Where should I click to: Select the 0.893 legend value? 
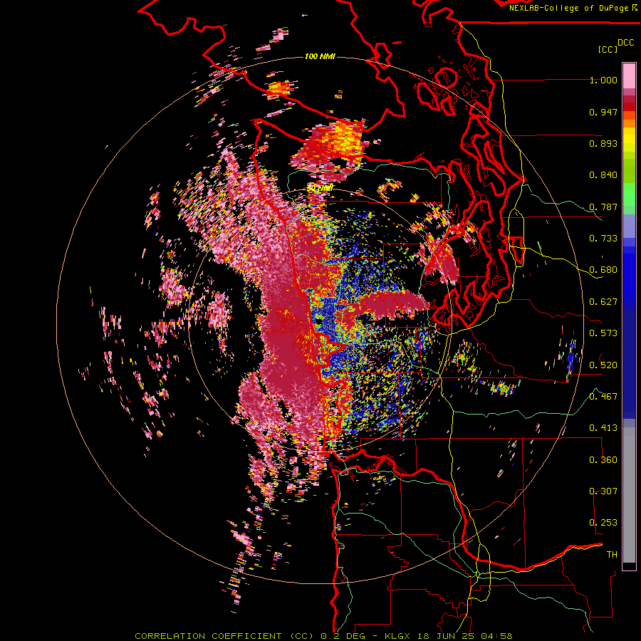pos(603,143)
